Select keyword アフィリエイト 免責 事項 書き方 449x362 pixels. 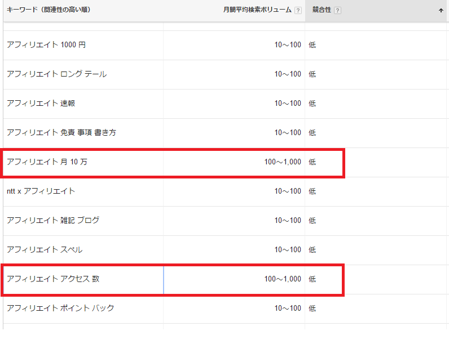[61, 132]
